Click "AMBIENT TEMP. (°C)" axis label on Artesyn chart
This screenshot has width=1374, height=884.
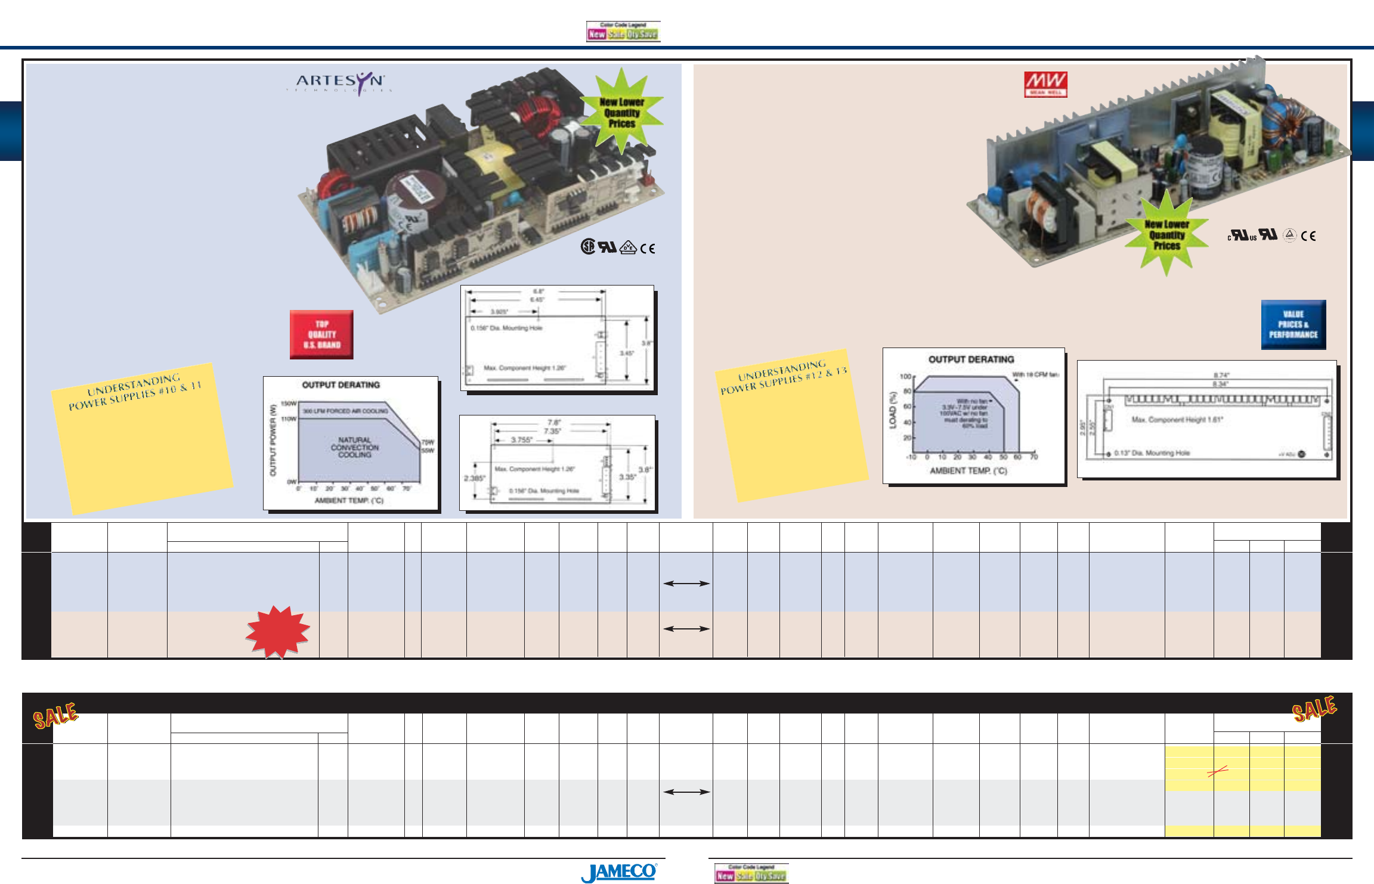coord(349,501)
